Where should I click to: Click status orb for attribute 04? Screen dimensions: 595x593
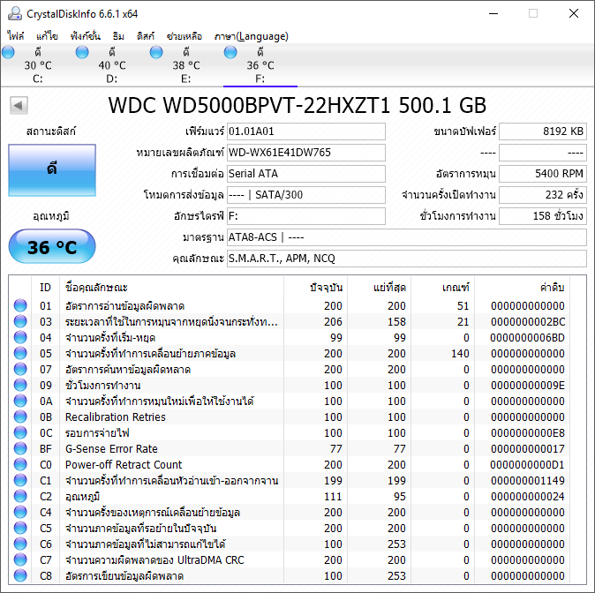click(x=20, y=338)
